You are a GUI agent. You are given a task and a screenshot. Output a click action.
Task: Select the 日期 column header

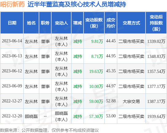[12, 23]
